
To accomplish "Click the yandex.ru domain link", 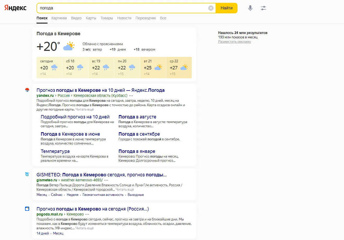I will coord(45,96).
